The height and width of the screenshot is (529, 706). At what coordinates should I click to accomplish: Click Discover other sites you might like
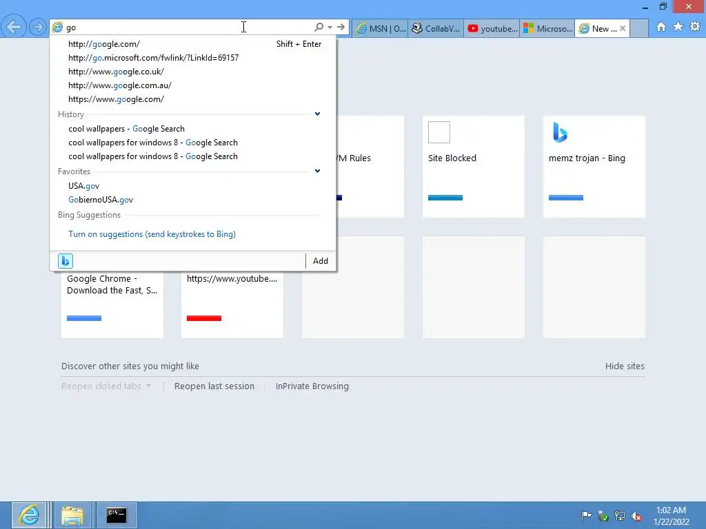[x=130, y=366]
